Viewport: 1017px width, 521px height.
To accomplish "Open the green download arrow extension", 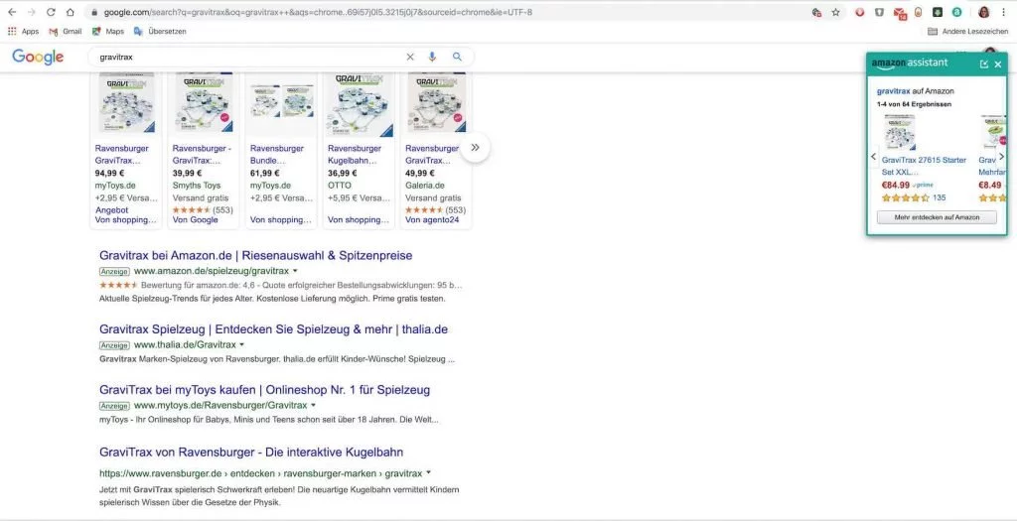I will (x=938, y=12).
